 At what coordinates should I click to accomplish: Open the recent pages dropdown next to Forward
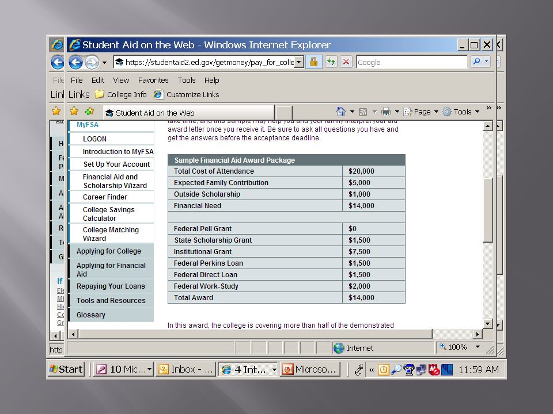pyautogui.click(x=104, y=63)
